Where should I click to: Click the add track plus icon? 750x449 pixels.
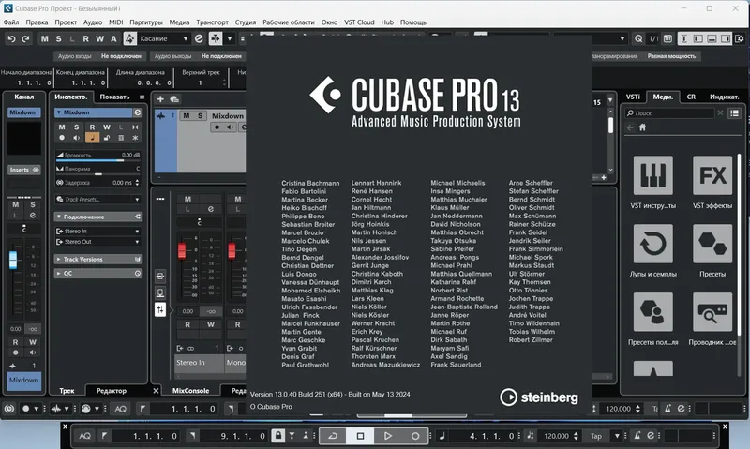click(x=160, y=99)
